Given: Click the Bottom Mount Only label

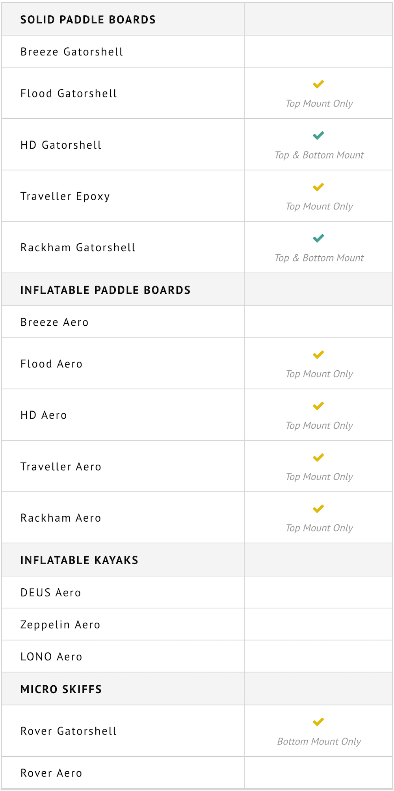Looking at the screenshot, I should click(319, 741).
